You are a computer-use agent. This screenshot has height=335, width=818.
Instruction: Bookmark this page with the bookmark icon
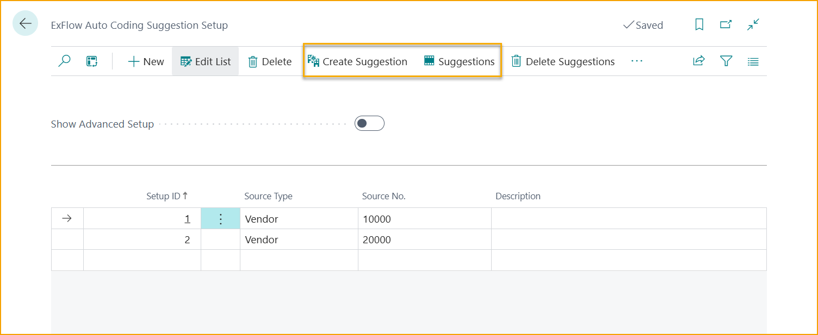tap(699, 24)
